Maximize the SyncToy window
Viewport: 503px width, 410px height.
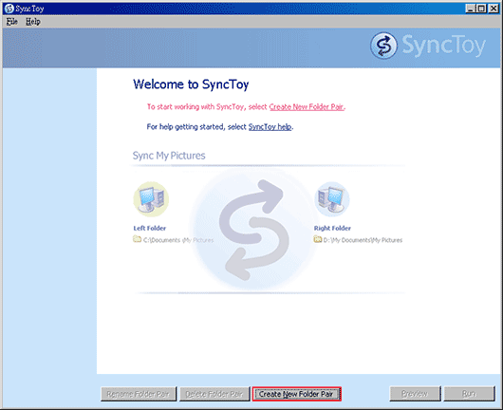click(x=481, y=9)
